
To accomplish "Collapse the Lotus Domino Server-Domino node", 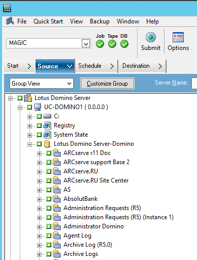I will click(29, 144).
